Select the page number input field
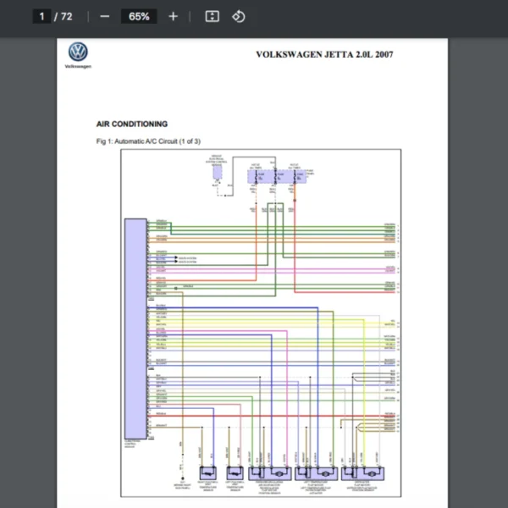Image resolution: width=508 pixels, height=508 pixels. [41, 16]
